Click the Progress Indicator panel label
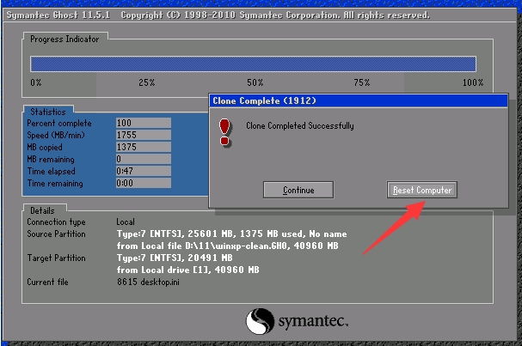Screen dimensions: 522x346 [64, 39]
